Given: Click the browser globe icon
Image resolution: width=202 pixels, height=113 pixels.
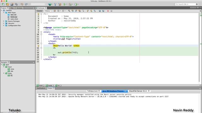Looking at the screenshot, I should [x=50, y=4].
